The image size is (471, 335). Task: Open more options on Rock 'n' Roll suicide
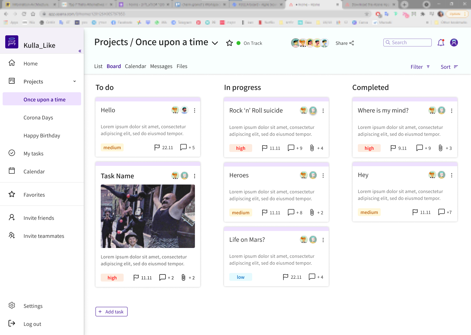coord(323,111)
